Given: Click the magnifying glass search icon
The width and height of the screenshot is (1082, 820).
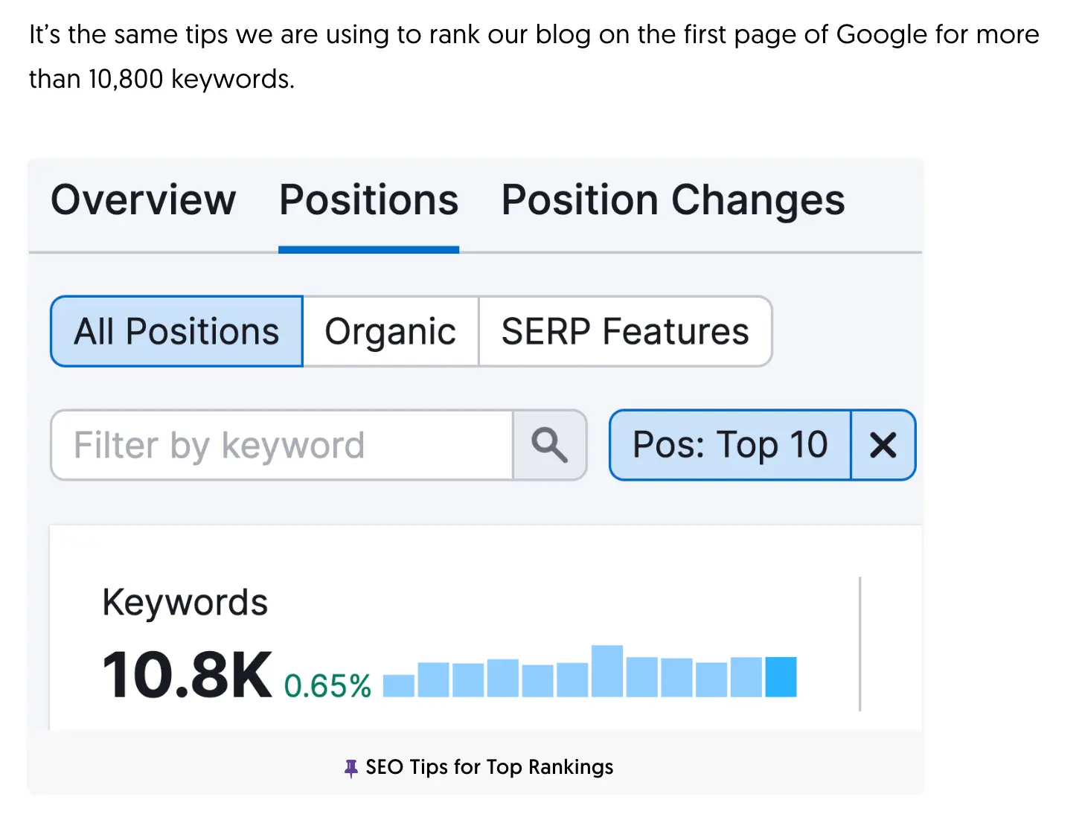Looking at the screenshot, I should point(549,445).
